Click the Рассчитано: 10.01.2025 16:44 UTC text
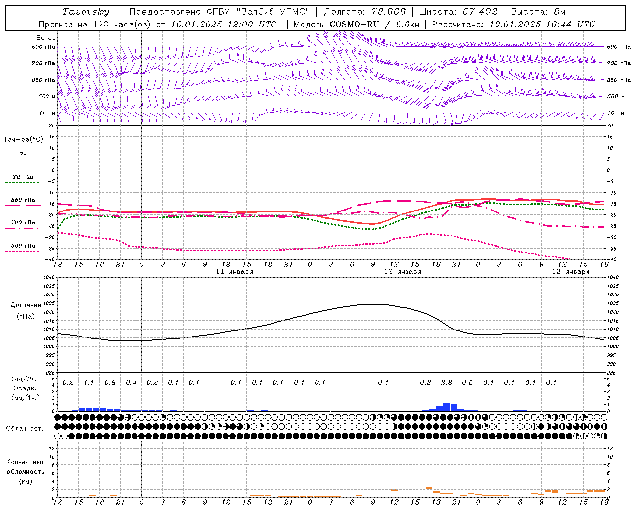This screenshot has height=506, width=633. click(513, 24)
